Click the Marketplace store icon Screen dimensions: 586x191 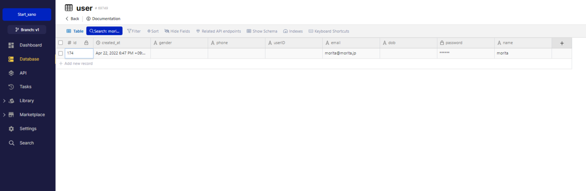click(x=11, y=115)
